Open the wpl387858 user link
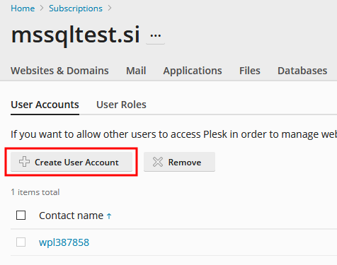 point(64,242)
